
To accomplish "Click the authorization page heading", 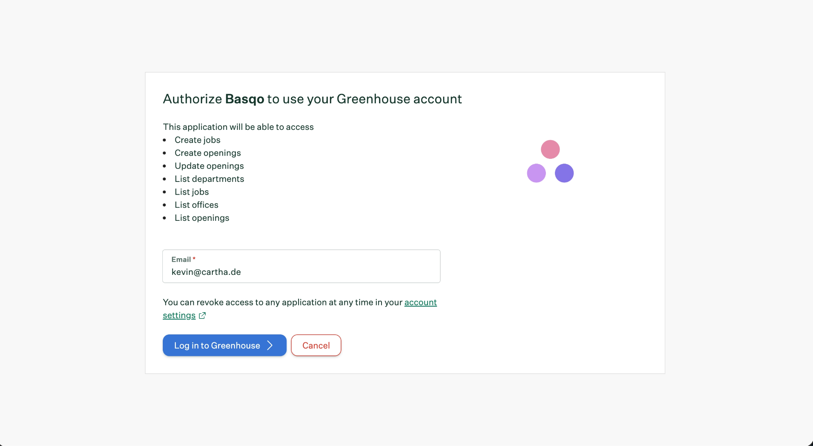I will click(312, 99).
